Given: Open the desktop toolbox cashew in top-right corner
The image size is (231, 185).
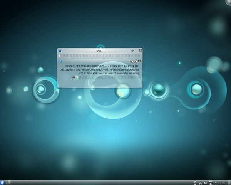Looking at the screenshot, I should pyautogui.click(x=228, y=2).
